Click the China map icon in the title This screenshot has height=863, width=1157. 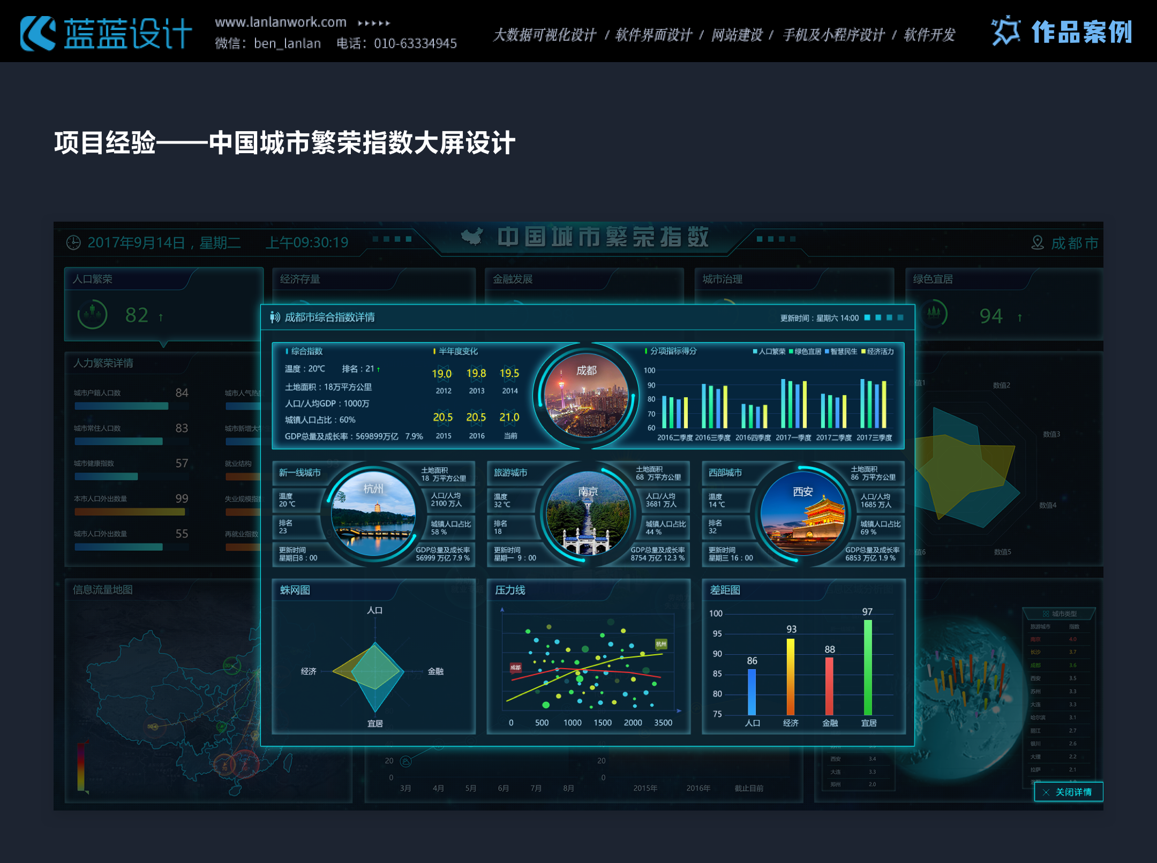click(x=472, y=236)
